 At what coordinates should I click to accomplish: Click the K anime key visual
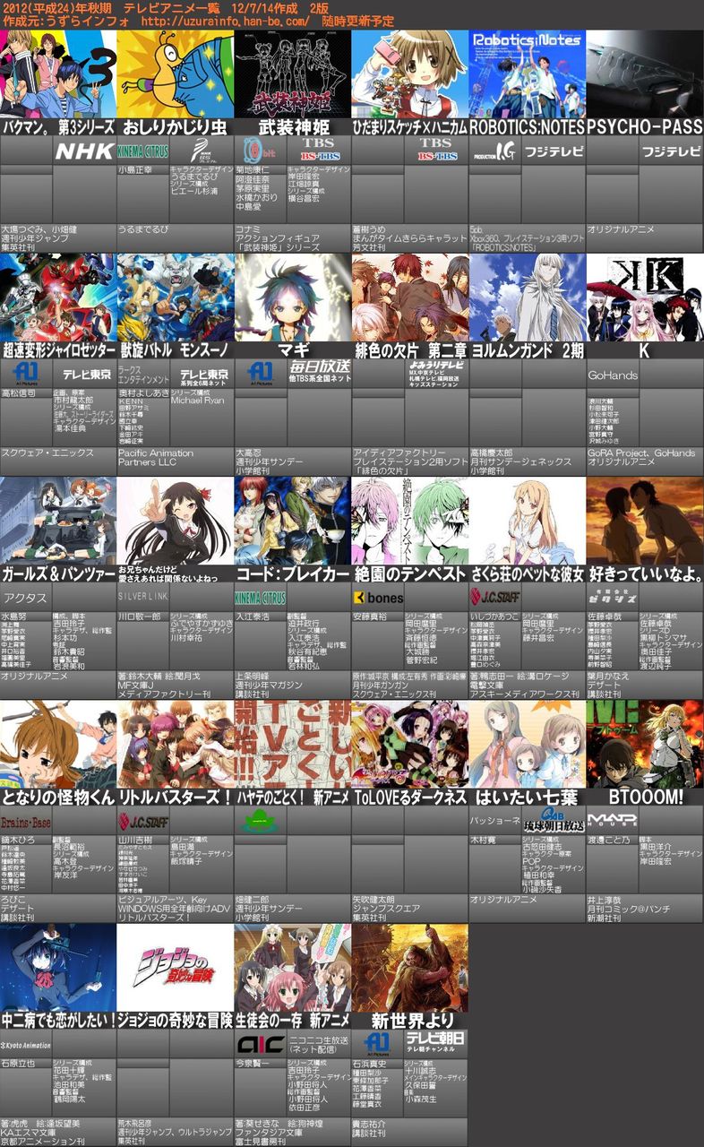point(645,298)
